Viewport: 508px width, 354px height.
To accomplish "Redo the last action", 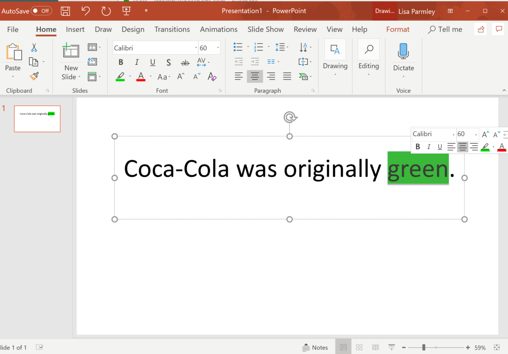I will 106,11.
